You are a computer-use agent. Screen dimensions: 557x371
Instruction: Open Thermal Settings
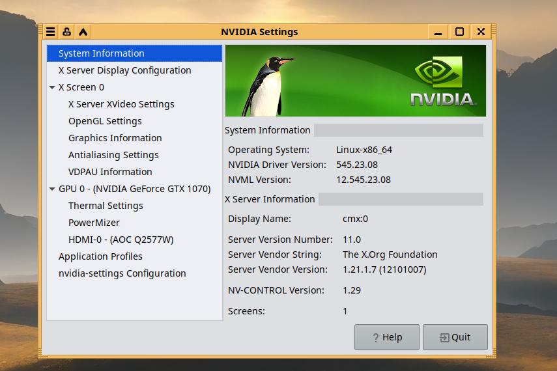[x=106, y=206]
